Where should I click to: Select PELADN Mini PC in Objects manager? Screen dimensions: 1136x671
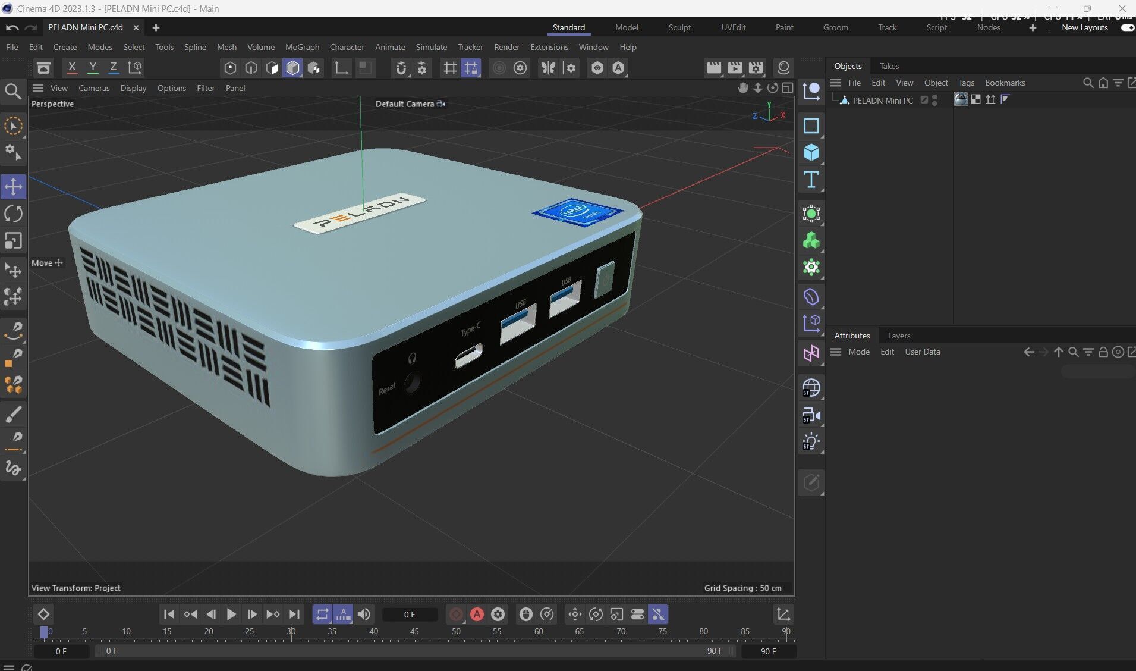(x=882, y=100)
